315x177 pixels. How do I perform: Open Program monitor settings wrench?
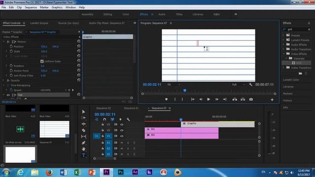pos(251,85)
